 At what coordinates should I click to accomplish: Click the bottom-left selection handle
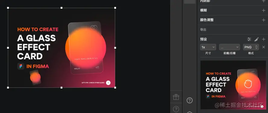(8, 87)
